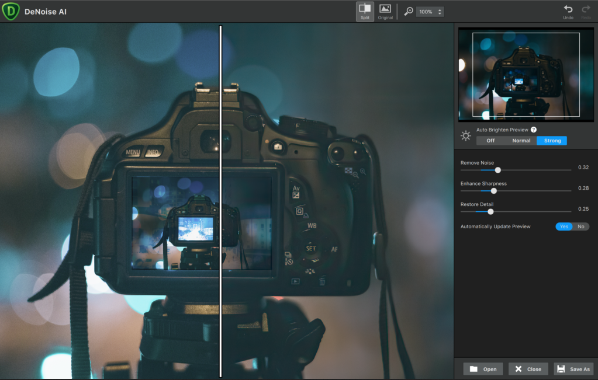The height and width of the screenshot is (380, 598).
Task: Click the Restore Detail value 0.25
Action: [x=583, y=208]
